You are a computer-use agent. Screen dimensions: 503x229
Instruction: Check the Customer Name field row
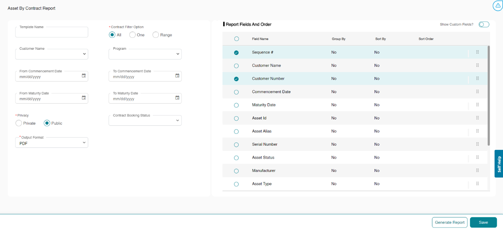[x=236, y=66]
